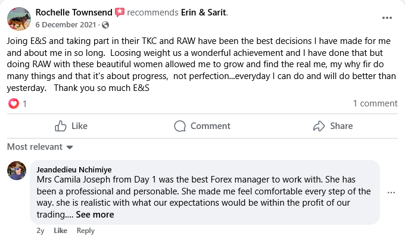Click the speech bubble Comment icon
Image resolution: width=405 pixels, height=236 pixels.
[180, 126]
